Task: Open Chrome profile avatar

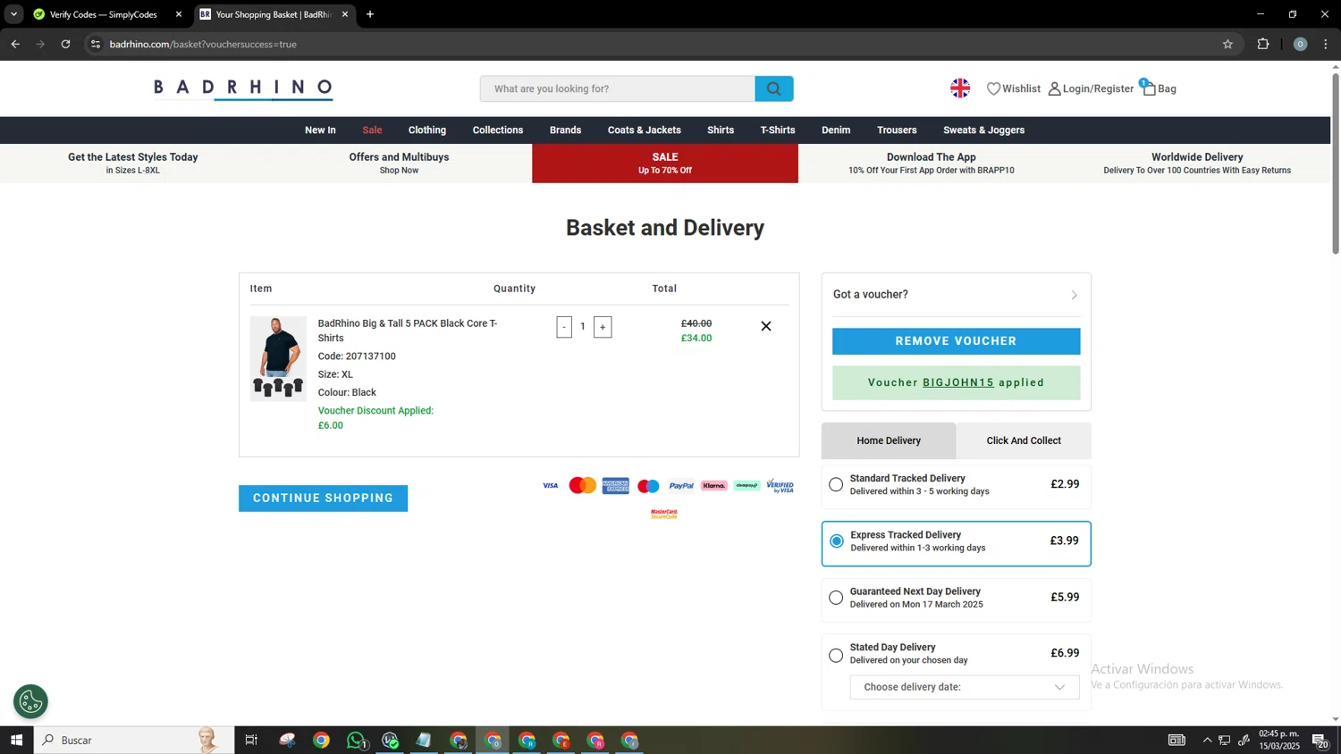Action: [1300, 44]
